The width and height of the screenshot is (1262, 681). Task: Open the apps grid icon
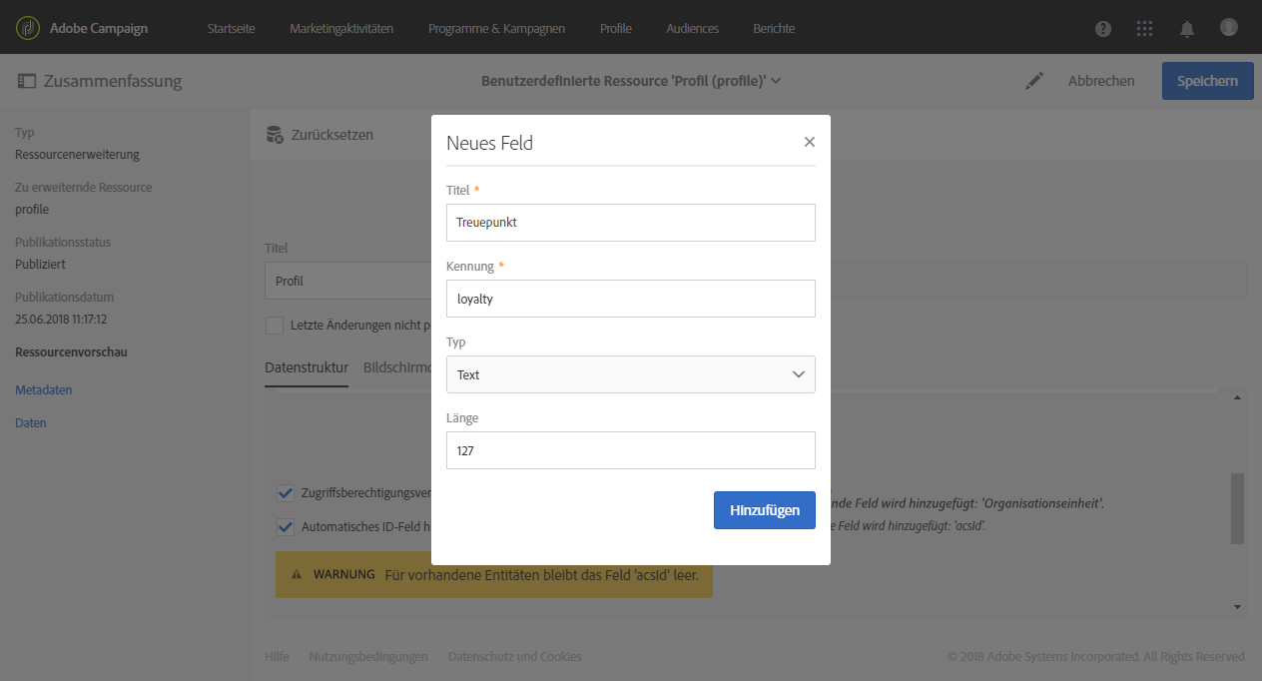click(x=1145, y=28)
